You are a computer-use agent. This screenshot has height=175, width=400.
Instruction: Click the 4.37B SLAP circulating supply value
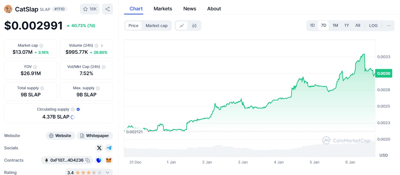pos(56,117)
